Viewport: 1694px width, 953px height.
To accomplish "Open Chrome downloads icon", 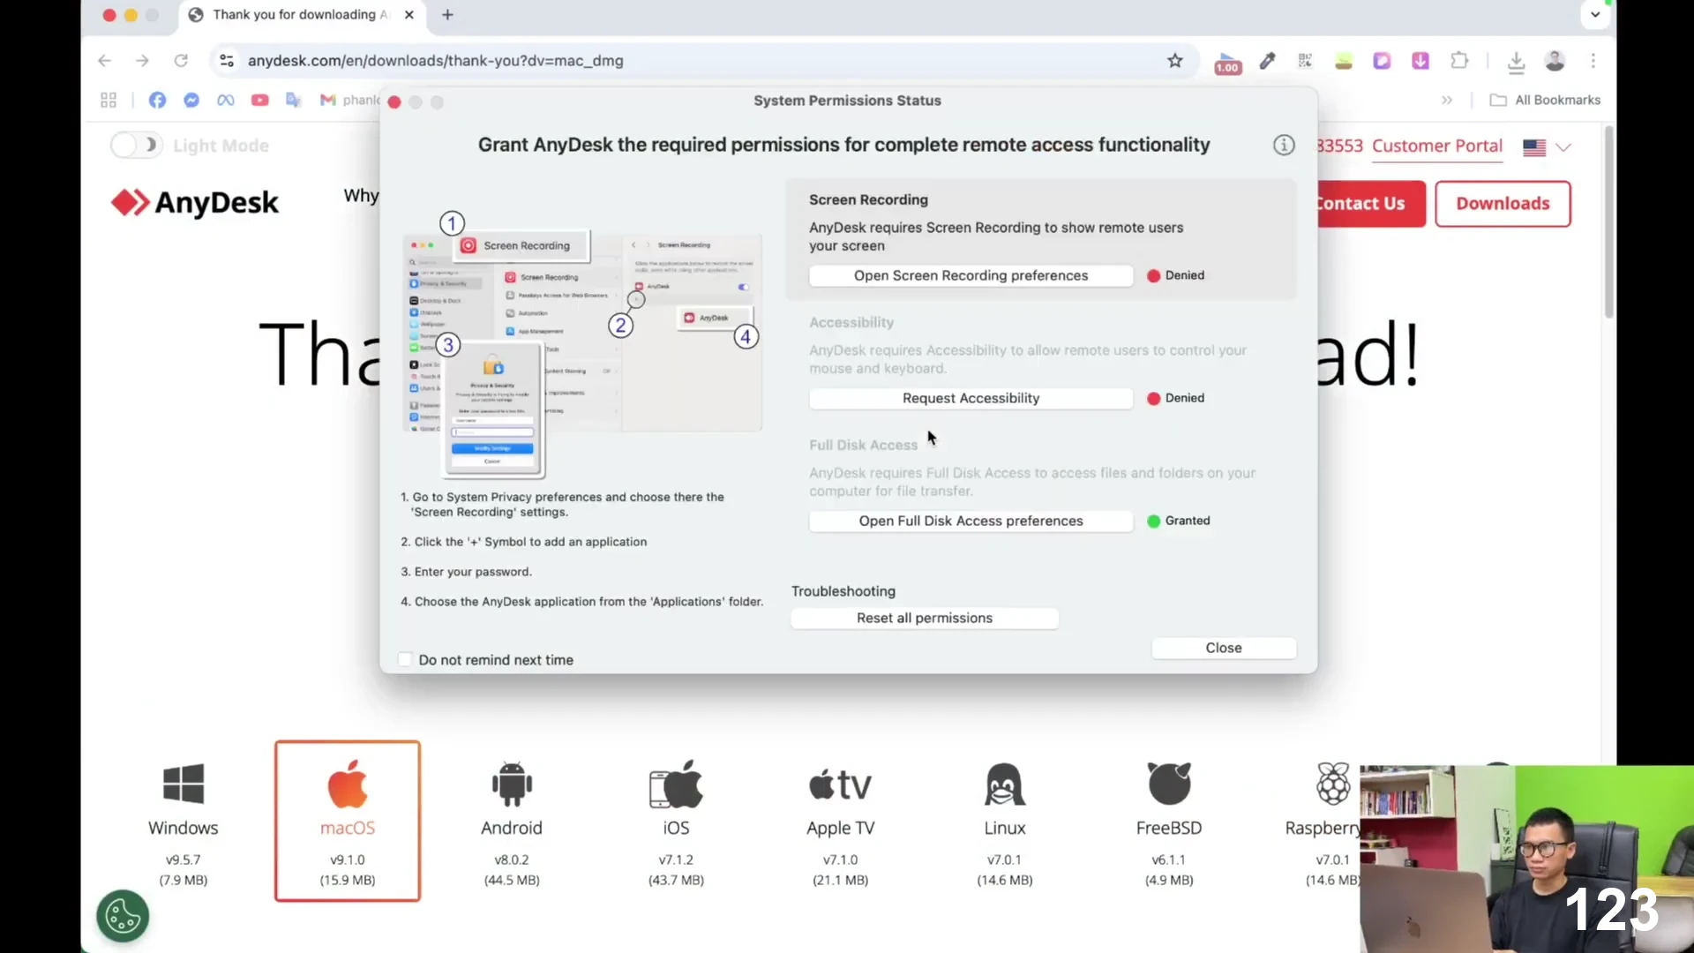I will tap(1516, 61).
